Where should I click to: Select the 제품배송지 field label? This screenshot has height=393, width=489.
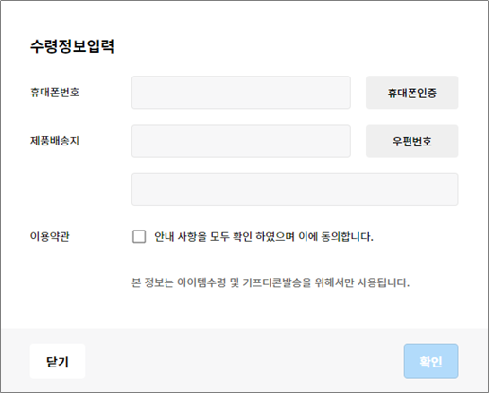point(55,141)
